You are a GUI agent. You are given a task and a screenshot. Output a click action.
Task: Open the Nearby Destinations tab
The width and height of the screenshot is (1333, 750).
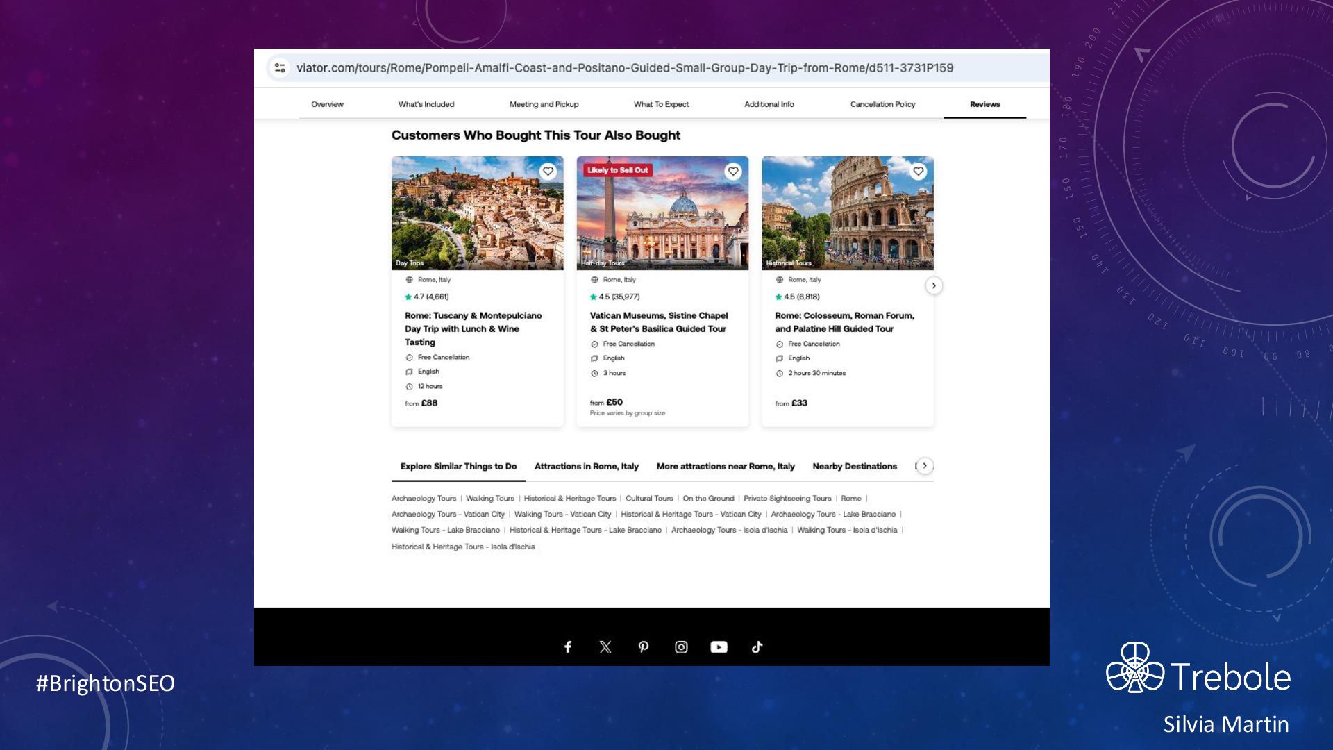(855, 466)
